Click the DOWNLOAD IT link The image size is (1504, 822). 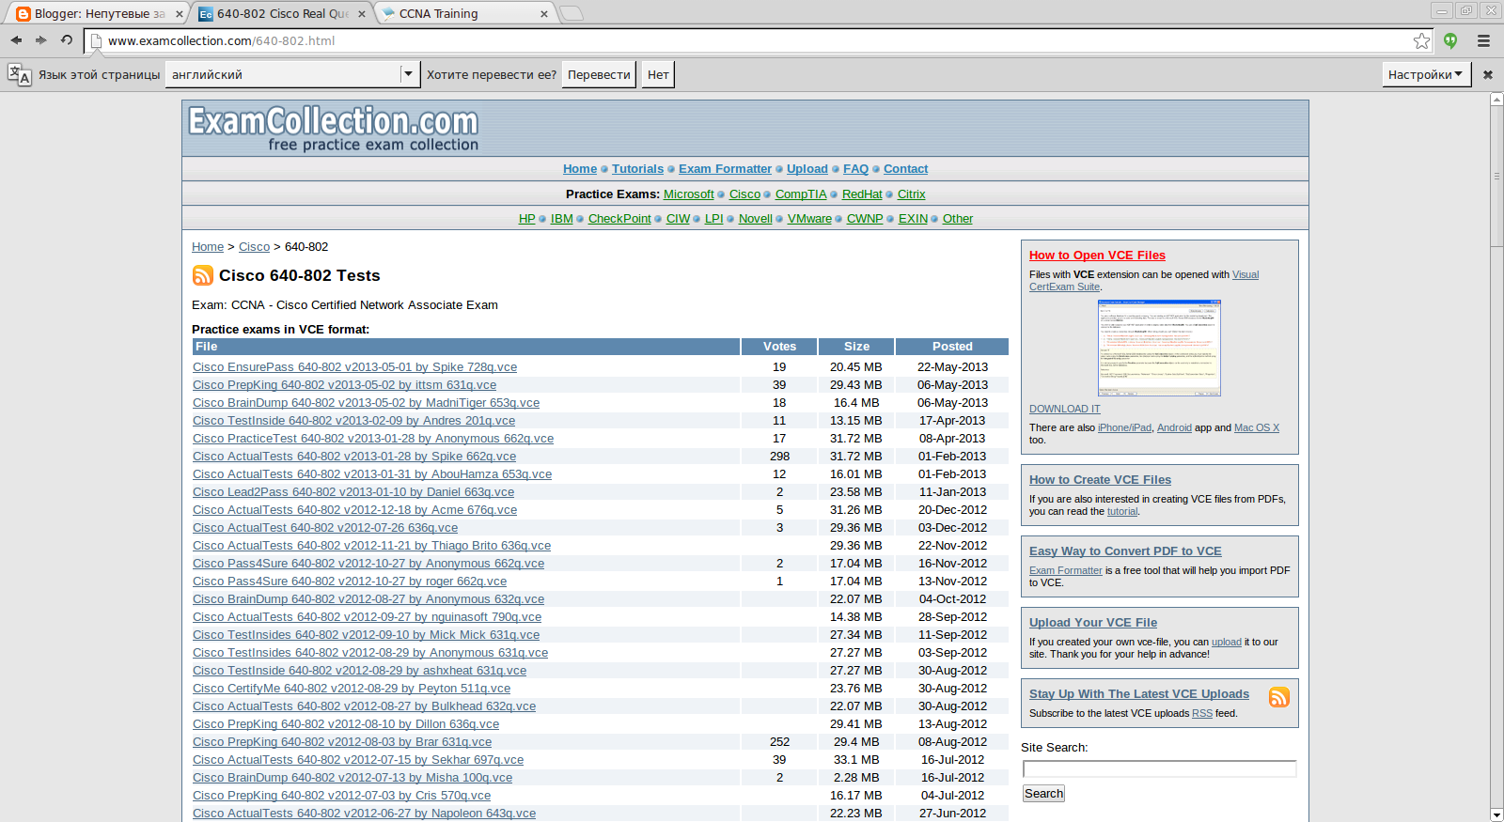coord(1064,410)
